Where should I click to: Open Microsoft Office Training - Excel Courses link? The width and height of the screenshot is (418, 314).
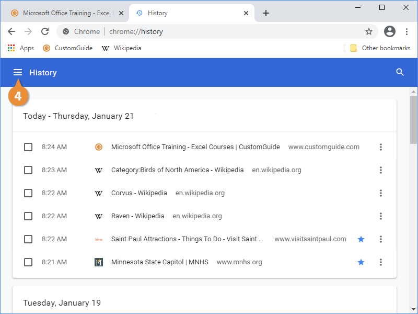click(x=195, y=147)
